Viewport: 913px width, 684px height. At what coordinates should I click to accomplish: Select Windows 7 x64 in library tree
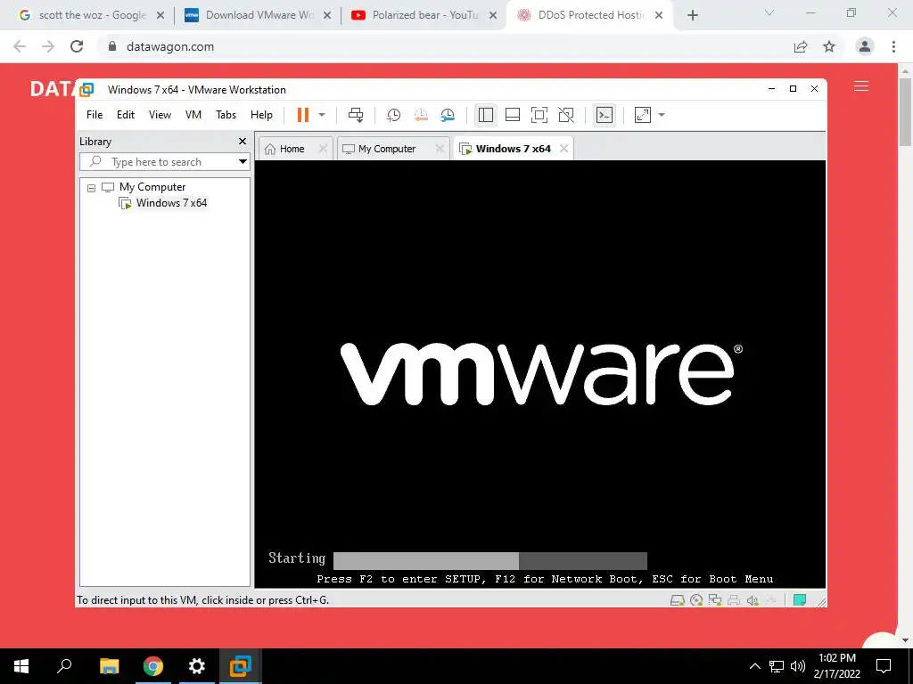tap(172, 203)
